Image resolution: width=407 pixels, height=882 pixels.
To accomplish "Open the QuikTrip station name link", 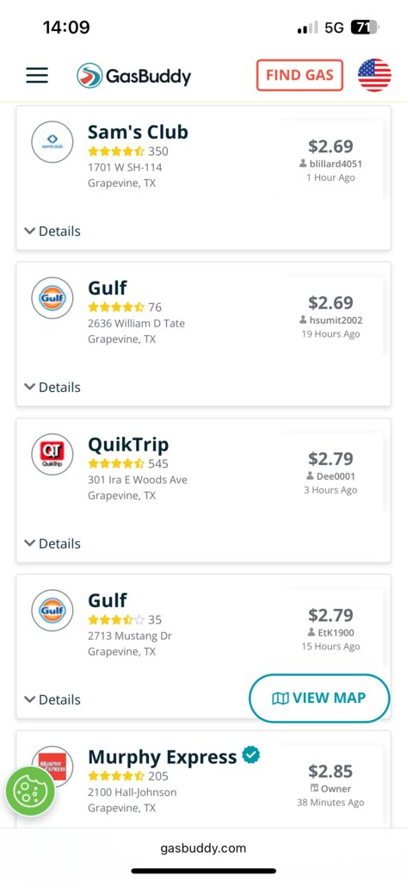I will pos(128,445).
